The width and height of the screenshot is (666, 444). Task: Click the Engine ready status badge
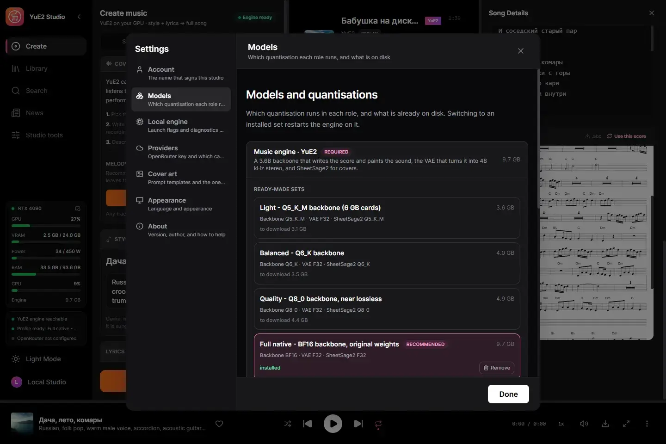coord(255,18)
